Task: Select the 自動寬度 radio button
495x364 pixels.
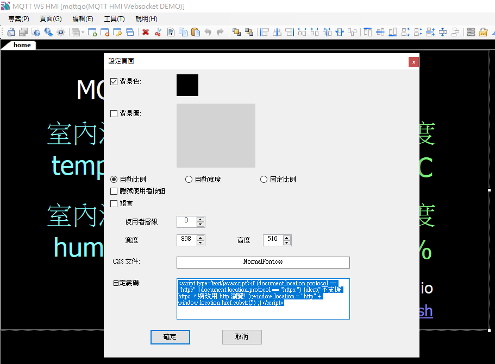Action: point(189,180)
